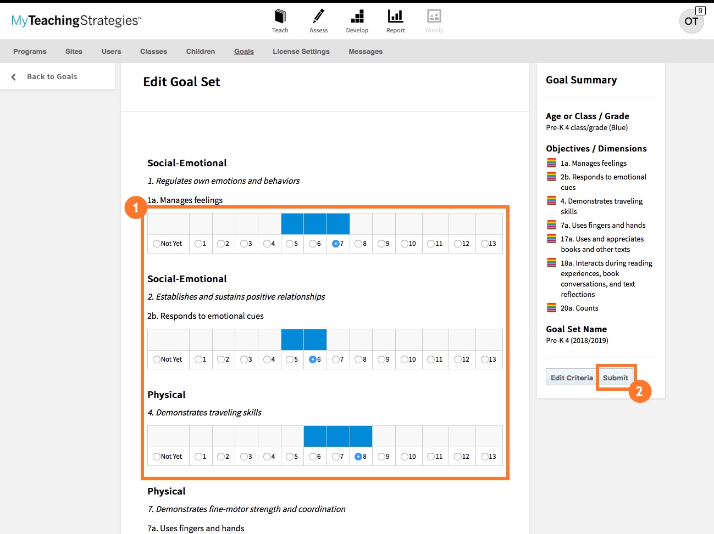Screen dimensions: 714x534
Task: Open the OT profile avatar
Action: coord(691,21)
